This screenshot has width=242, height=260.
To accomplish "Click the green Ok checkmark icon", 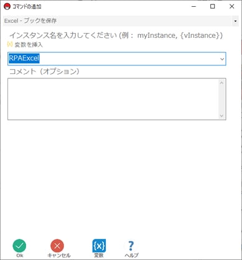I will [x=19, y=246].
